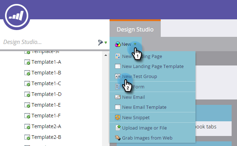Select New Snippet
Viewport: 237px width, 146px height.
click(153, 117)
